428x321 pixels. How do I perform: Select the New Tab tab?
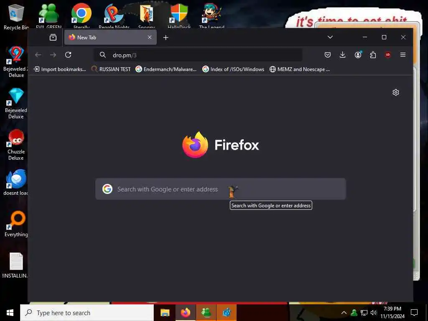click(110, 37)
